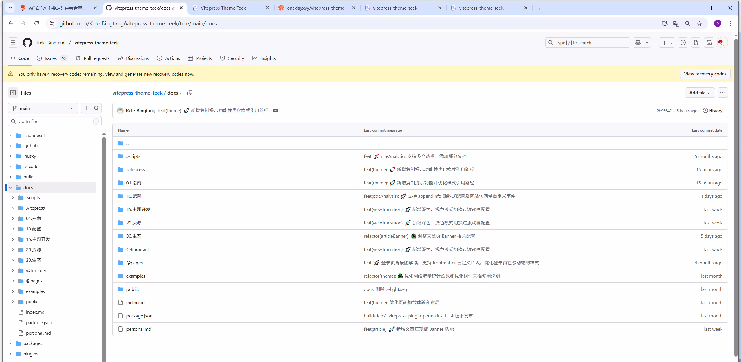This screenshot has width=741, height=362.
Task: Open the @fragment folder in the file list
Action: pyautogui.click(x=138, y=249)
